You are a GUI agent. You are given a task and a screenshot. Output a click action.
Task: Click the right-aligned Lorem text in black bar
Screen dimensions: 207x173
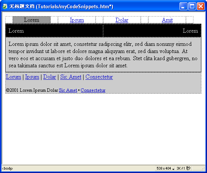[190, 31]
